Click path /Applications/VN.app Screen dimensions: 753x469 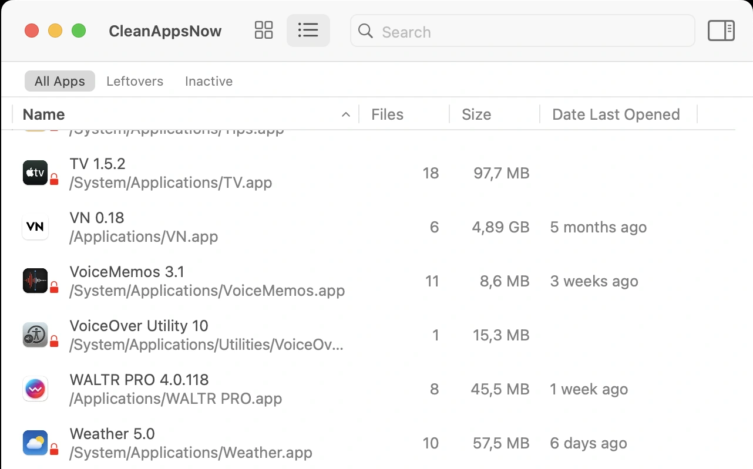(x=144, y=237)
